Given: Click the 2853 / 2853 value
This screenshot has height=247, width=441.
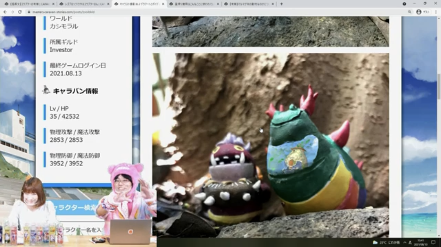Looking at the screenshot, I should [66, 140].
